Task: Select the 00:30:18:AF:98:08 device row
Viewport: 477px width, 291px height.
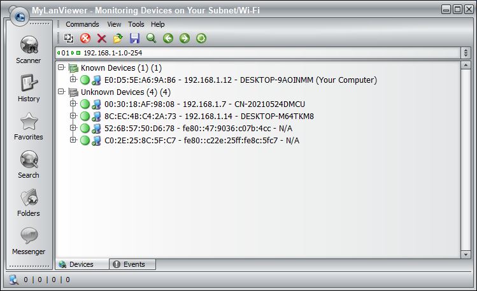Action: point(204,104)
